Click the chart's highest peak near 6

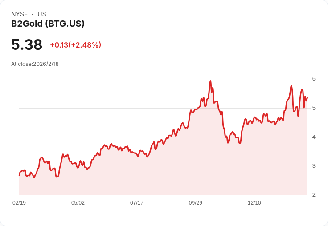coord(210,81)
